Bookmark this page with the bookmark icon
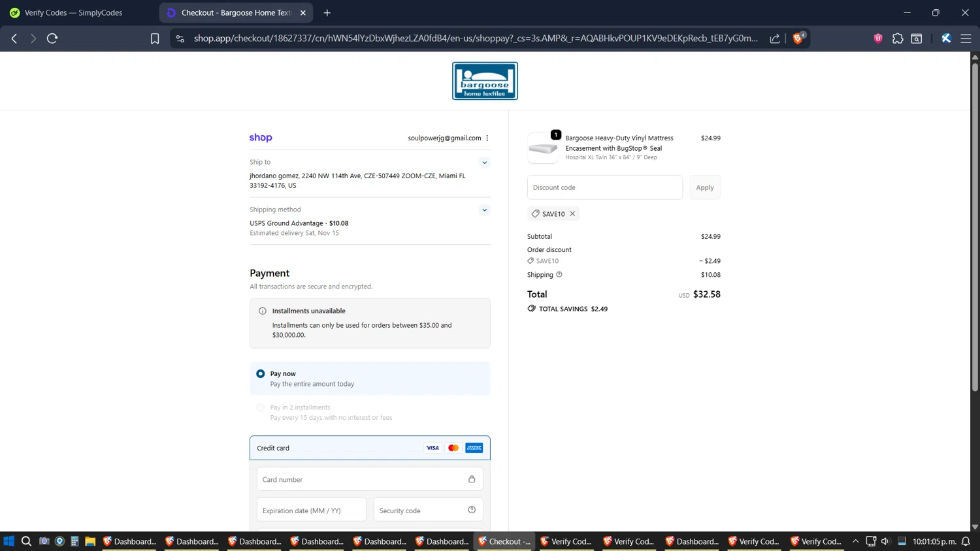 coord(155,39)
